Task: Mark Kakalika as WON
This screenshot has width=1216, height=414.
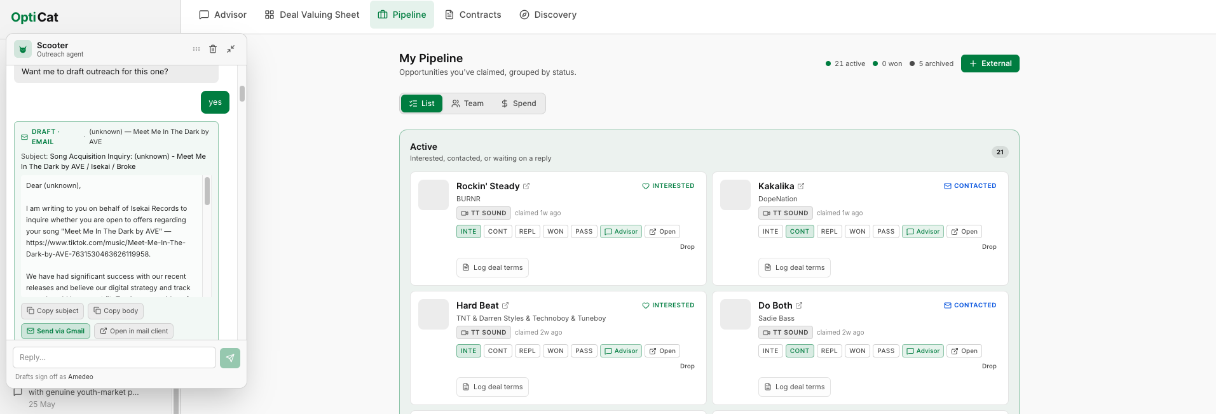Action: coord(857,232)
